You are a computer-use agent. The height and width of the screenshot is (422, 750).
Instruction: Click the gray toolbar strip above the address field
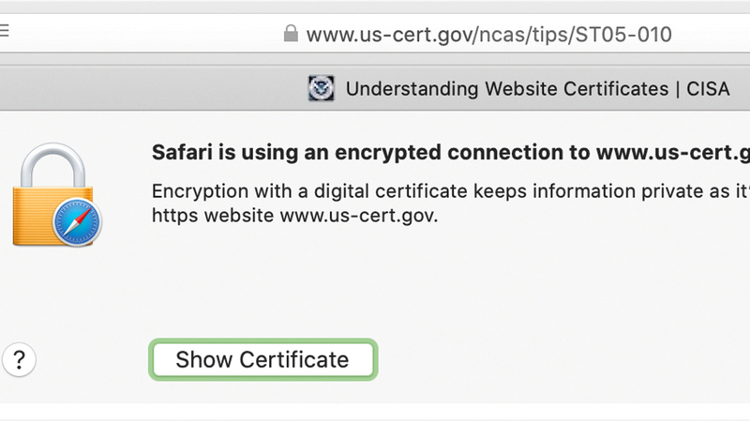point(375,6)
